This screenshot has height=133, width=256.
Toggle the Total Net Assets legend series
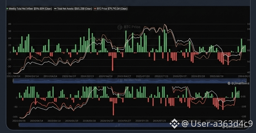click(73, 9)
